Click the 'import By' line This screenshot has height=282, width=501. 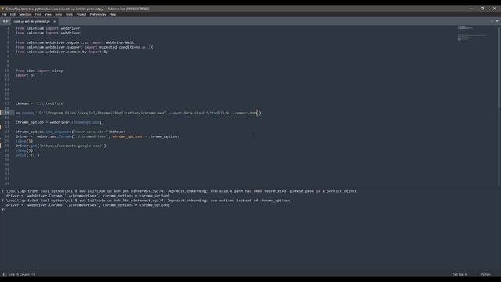coord(62,52)
